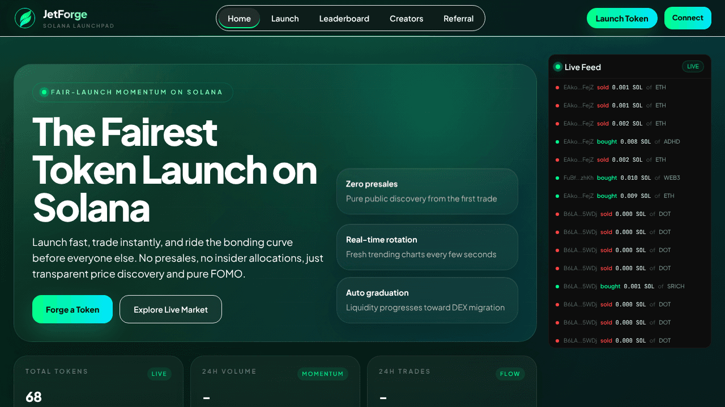Click the SRICH token name in feed
725x407 pixels.
676,286
